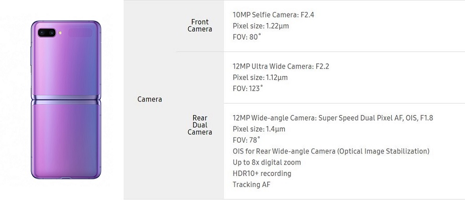Screen dimensions: 465x200
Task: Click the Up to 8x digital zoom line
Action: coord(267,162)
